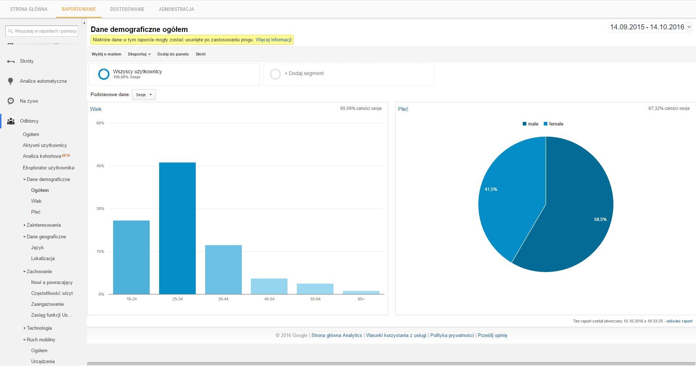696x366 pixels.
Task: Click the Skrót toolbar button
Action: (x=200, y=54)
